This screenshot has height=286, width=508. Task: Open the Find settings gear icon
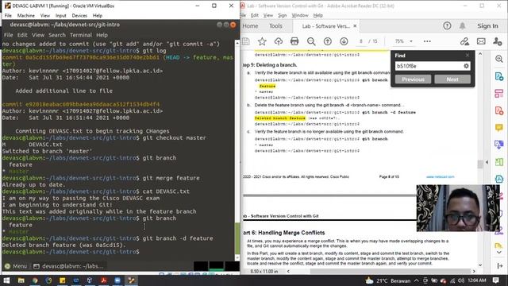click(466, 66)
